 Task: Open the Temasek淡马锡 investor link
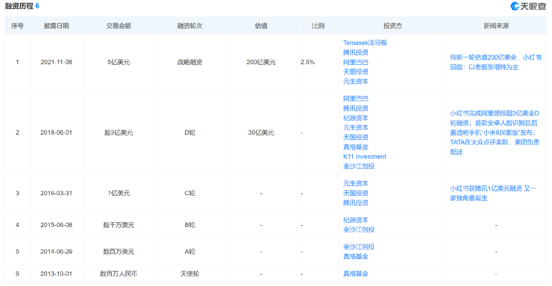365,43
